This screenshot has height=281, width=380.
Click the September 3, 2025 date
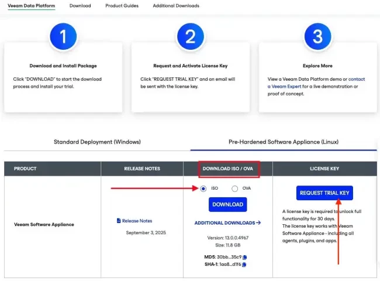(x=146, y=232)
